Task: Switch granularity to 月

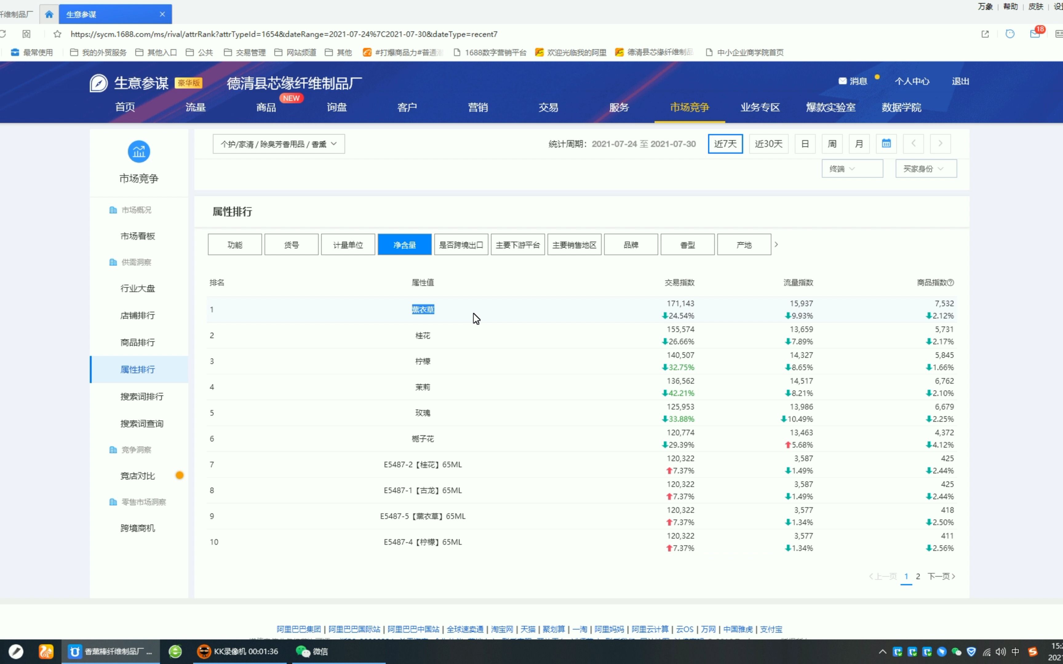Action: tap(859, 144)
